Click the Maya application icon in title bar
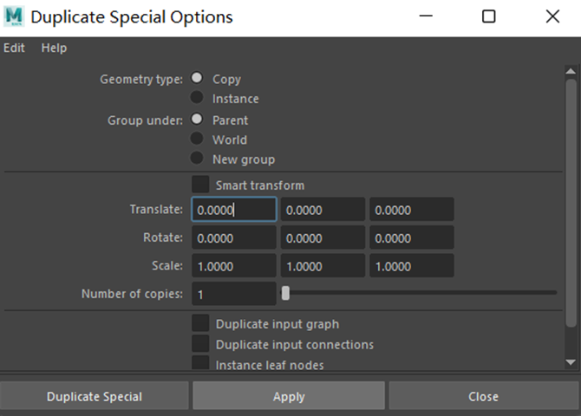 coord(14,16)
